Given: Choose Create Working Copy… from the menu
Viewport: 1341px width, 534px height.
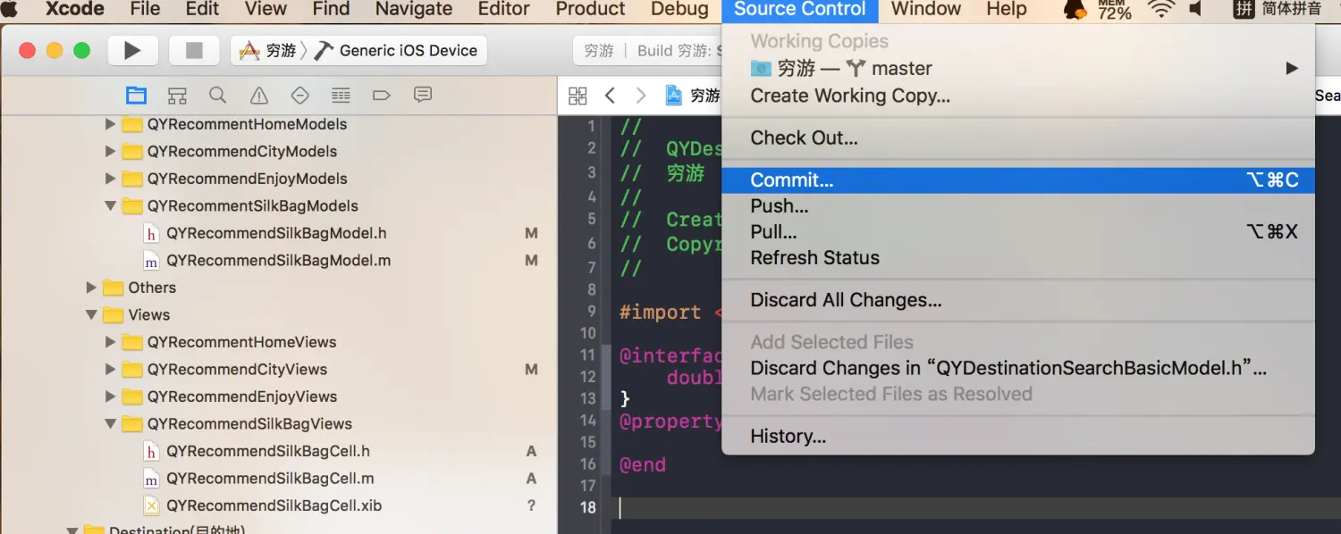Looking at the screenshot, I should [x=1018, y=96].
